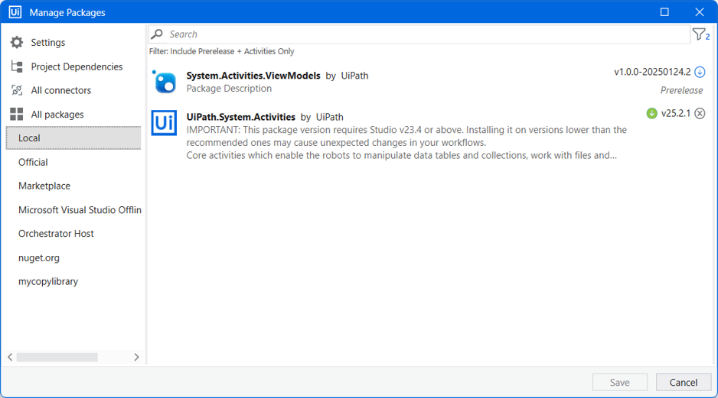Viewport: 718px width, 398px height.
Task: Select the System.Activities.ViewModels package title
Action: click(x=253, y=76)
